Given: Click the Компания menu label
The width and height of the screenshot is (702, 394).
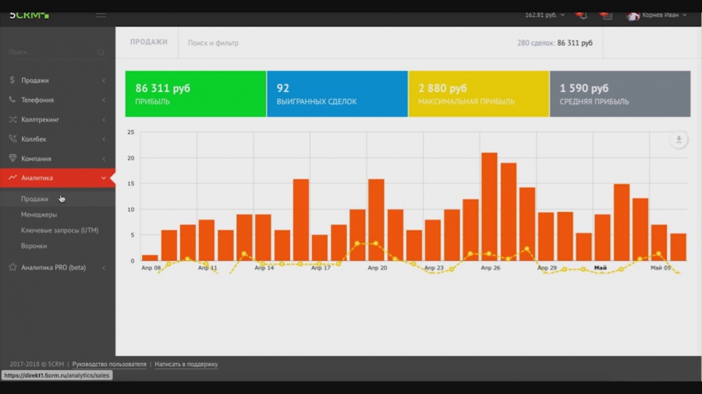Looking at the screenshot, I should [36, 159].
